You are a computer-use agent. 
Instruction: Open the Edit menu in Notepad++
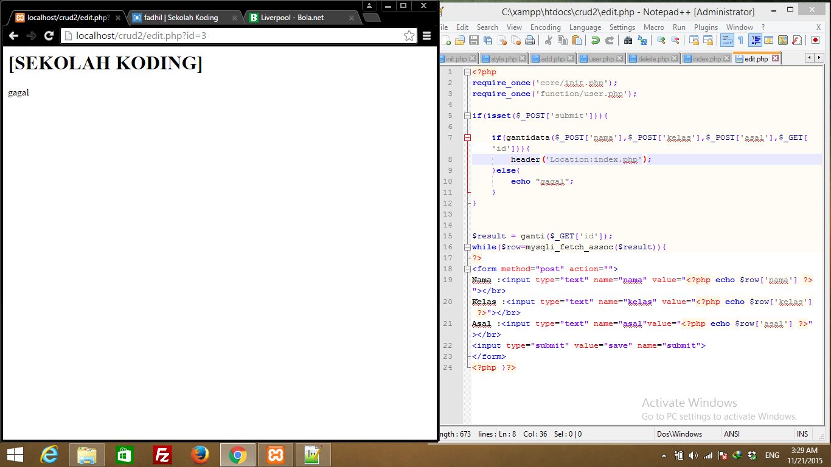click(462, 27)
